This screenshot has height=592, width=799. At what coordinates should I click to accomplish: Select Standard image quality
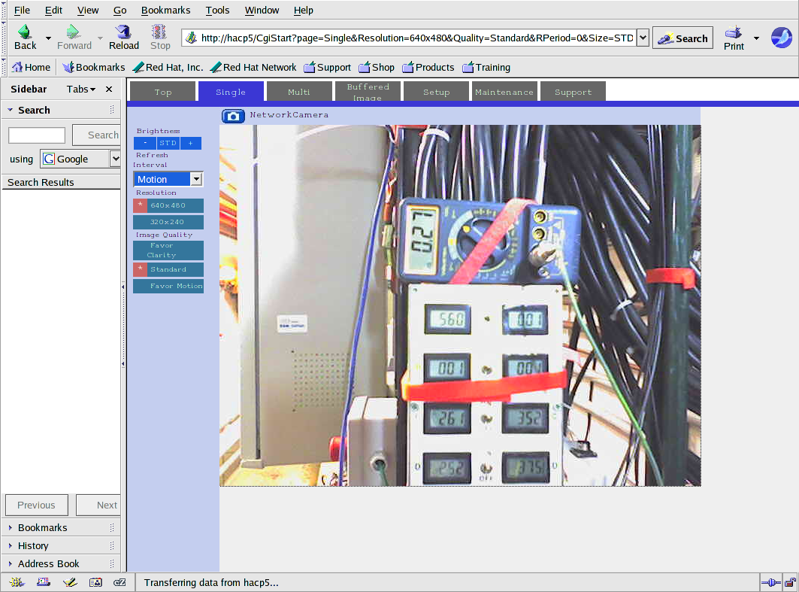(168, 269)
